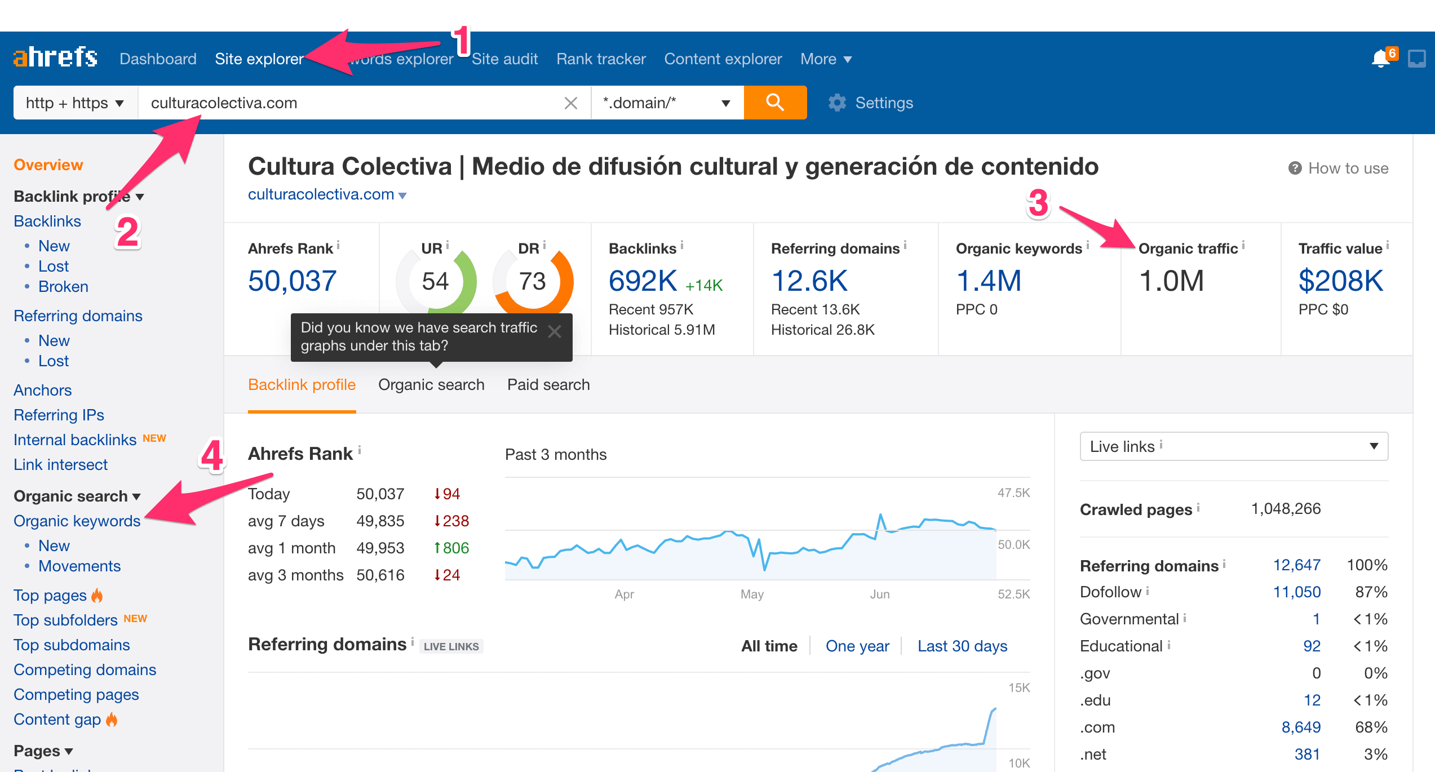Click the info icon next to Organic keywords metric

pos(1088,245)
